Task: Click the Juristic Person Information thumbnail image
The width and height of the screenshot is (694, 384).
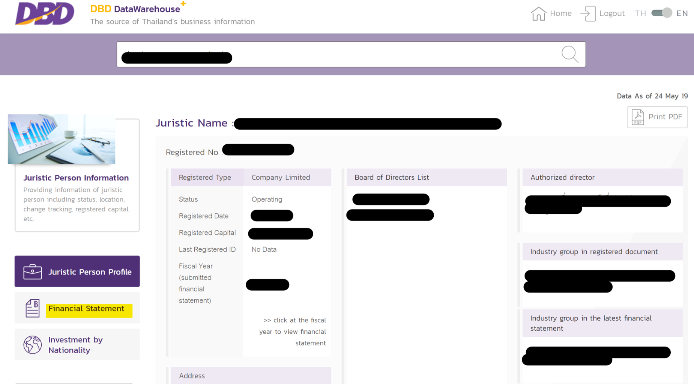Action: tap(61, 139)
